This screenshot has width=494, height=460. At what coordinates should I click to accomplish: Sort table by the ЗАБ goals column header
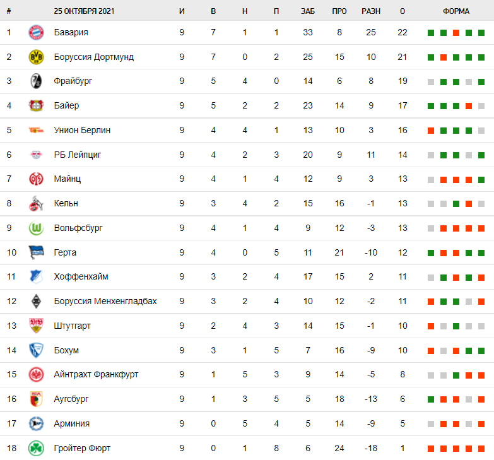307,11
